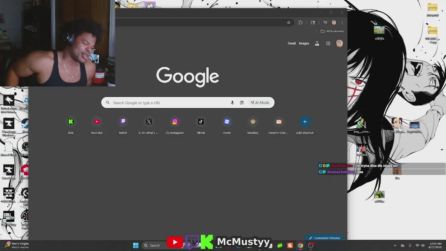The width and height of the screenshot is (446, 251).
Task: Open Gmail link
Action: click(292, 44)
